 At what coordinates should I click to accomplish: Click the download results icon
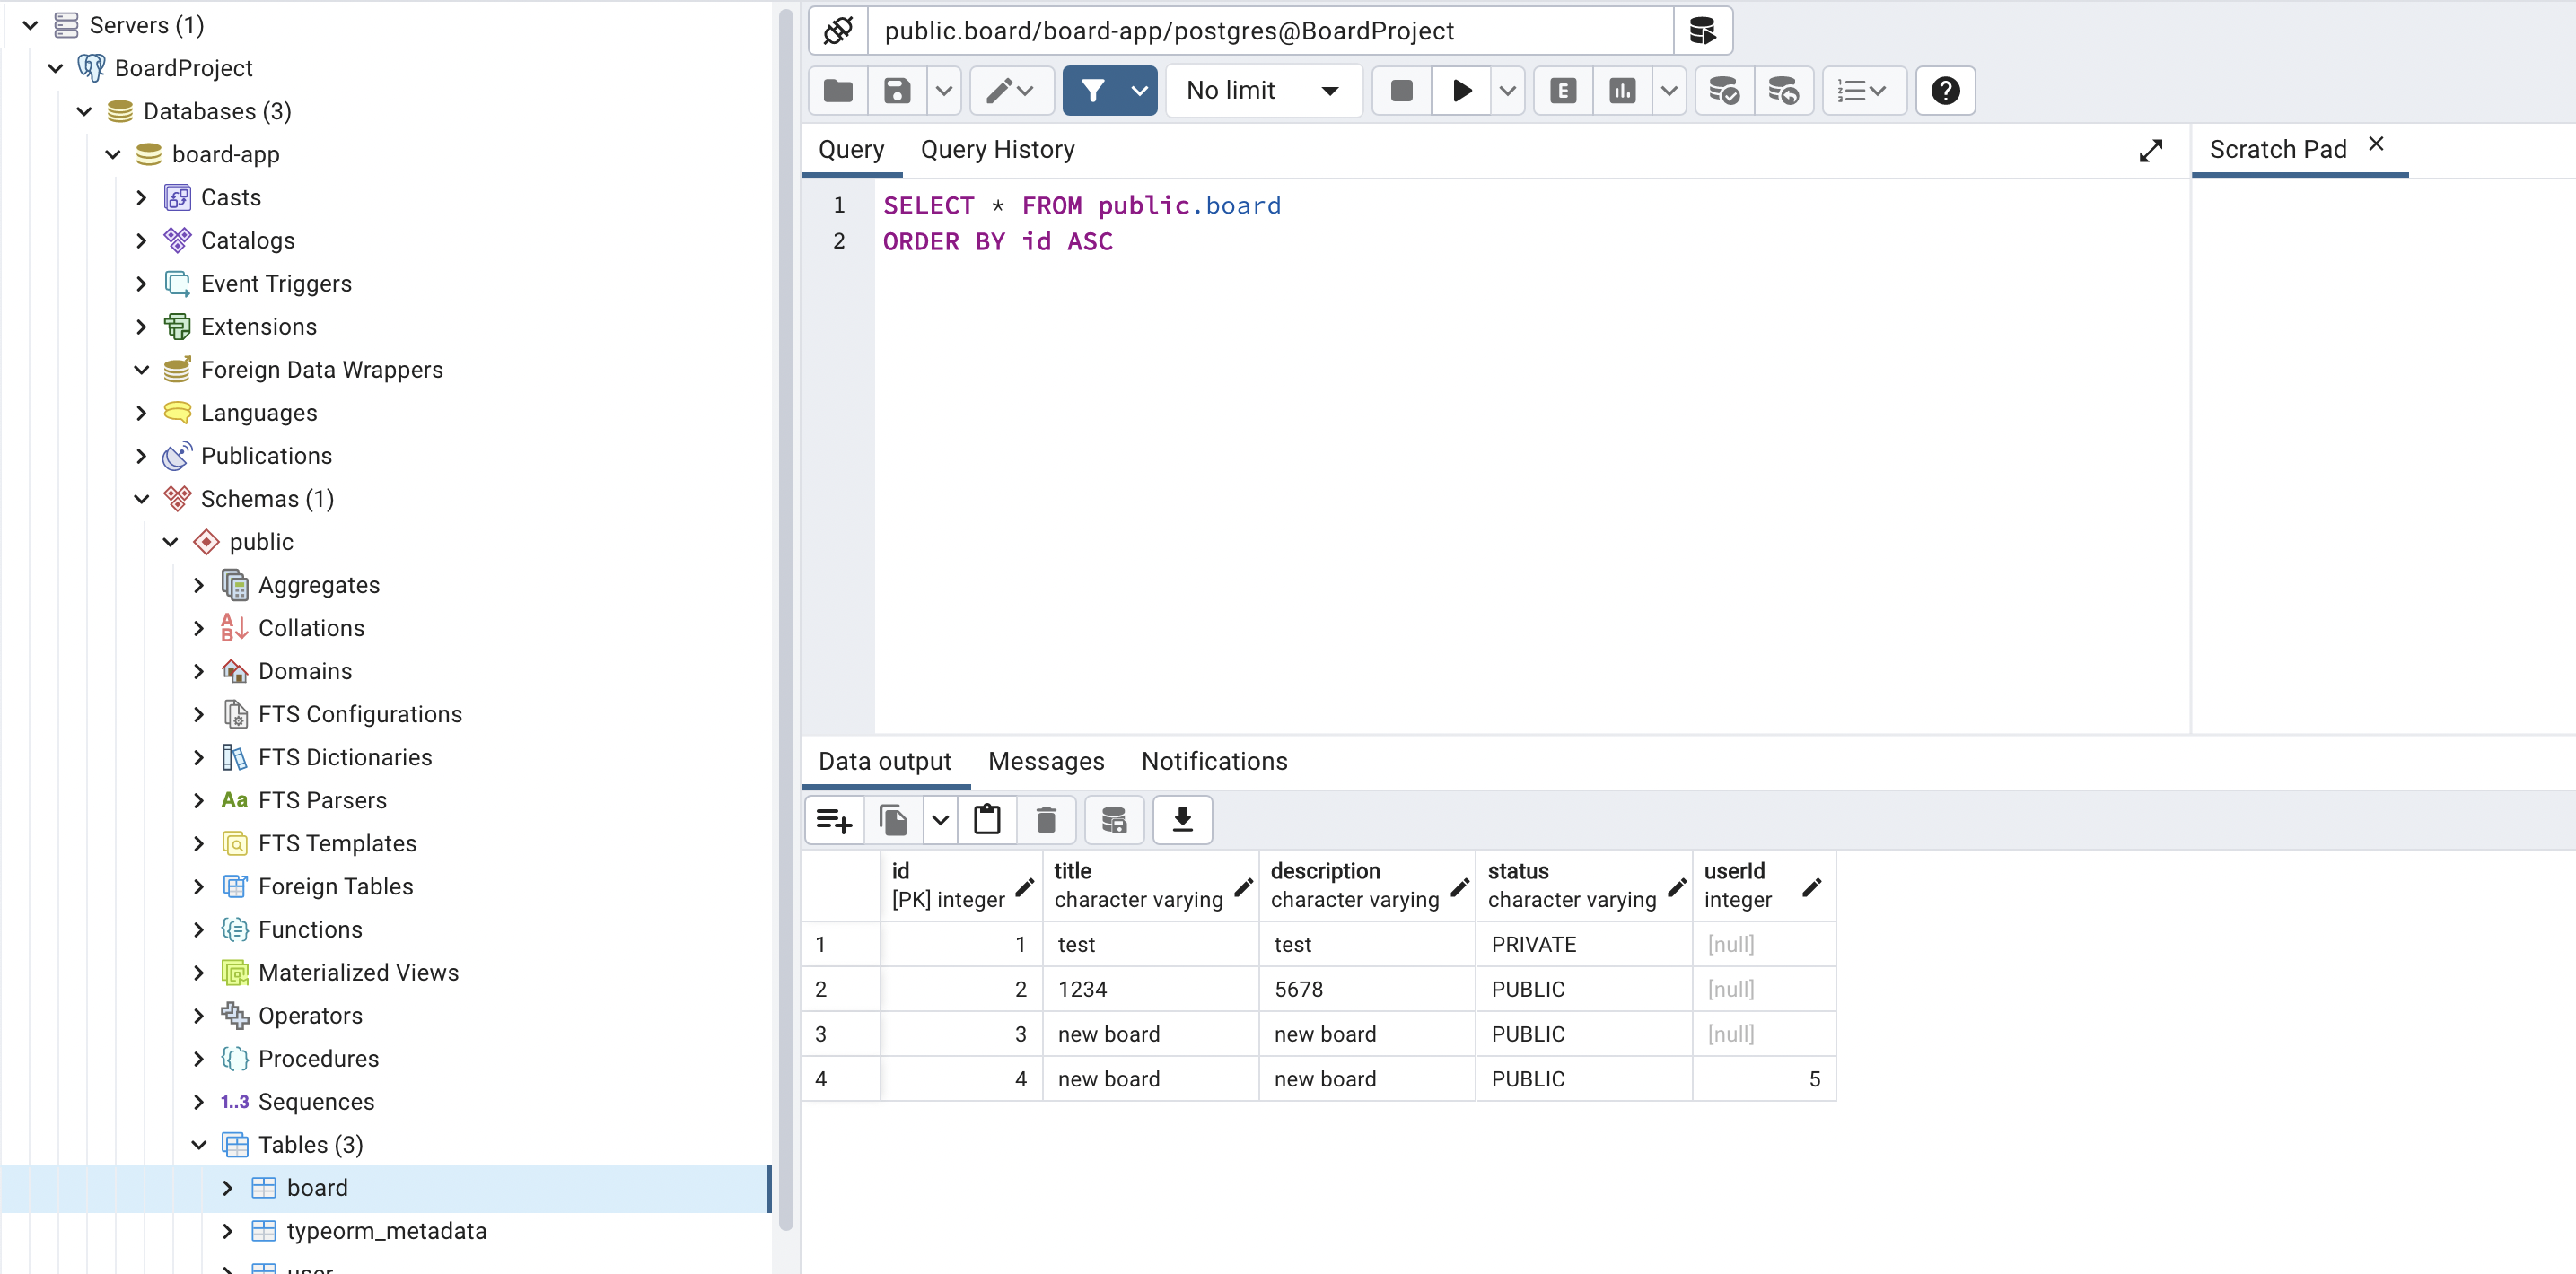coord(1182,820)
